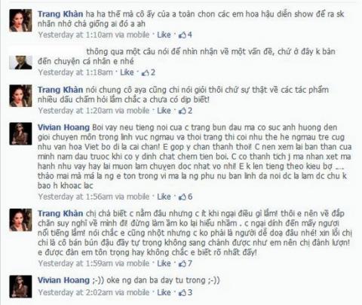Open Trang Khàn's avatar on first comment
Screen dimensions: 362x305
(20, 20)
